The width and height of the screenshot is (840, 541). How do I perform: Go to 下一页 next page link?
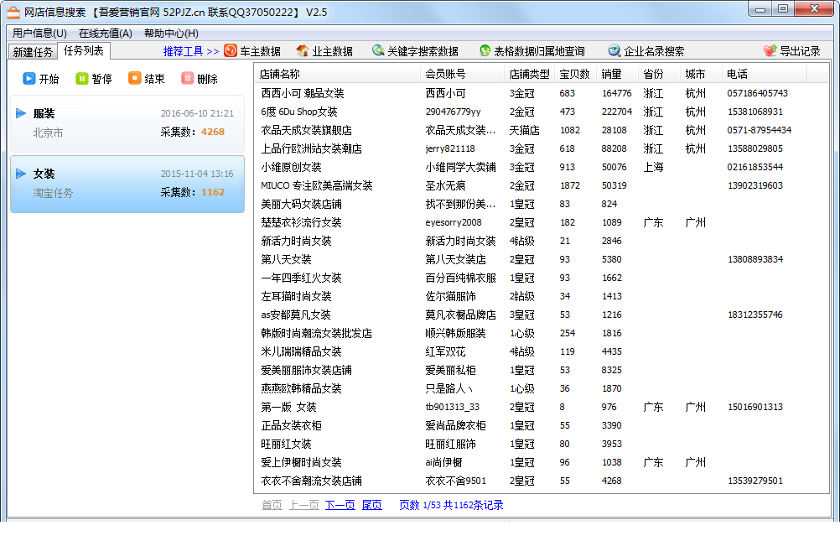340,505
